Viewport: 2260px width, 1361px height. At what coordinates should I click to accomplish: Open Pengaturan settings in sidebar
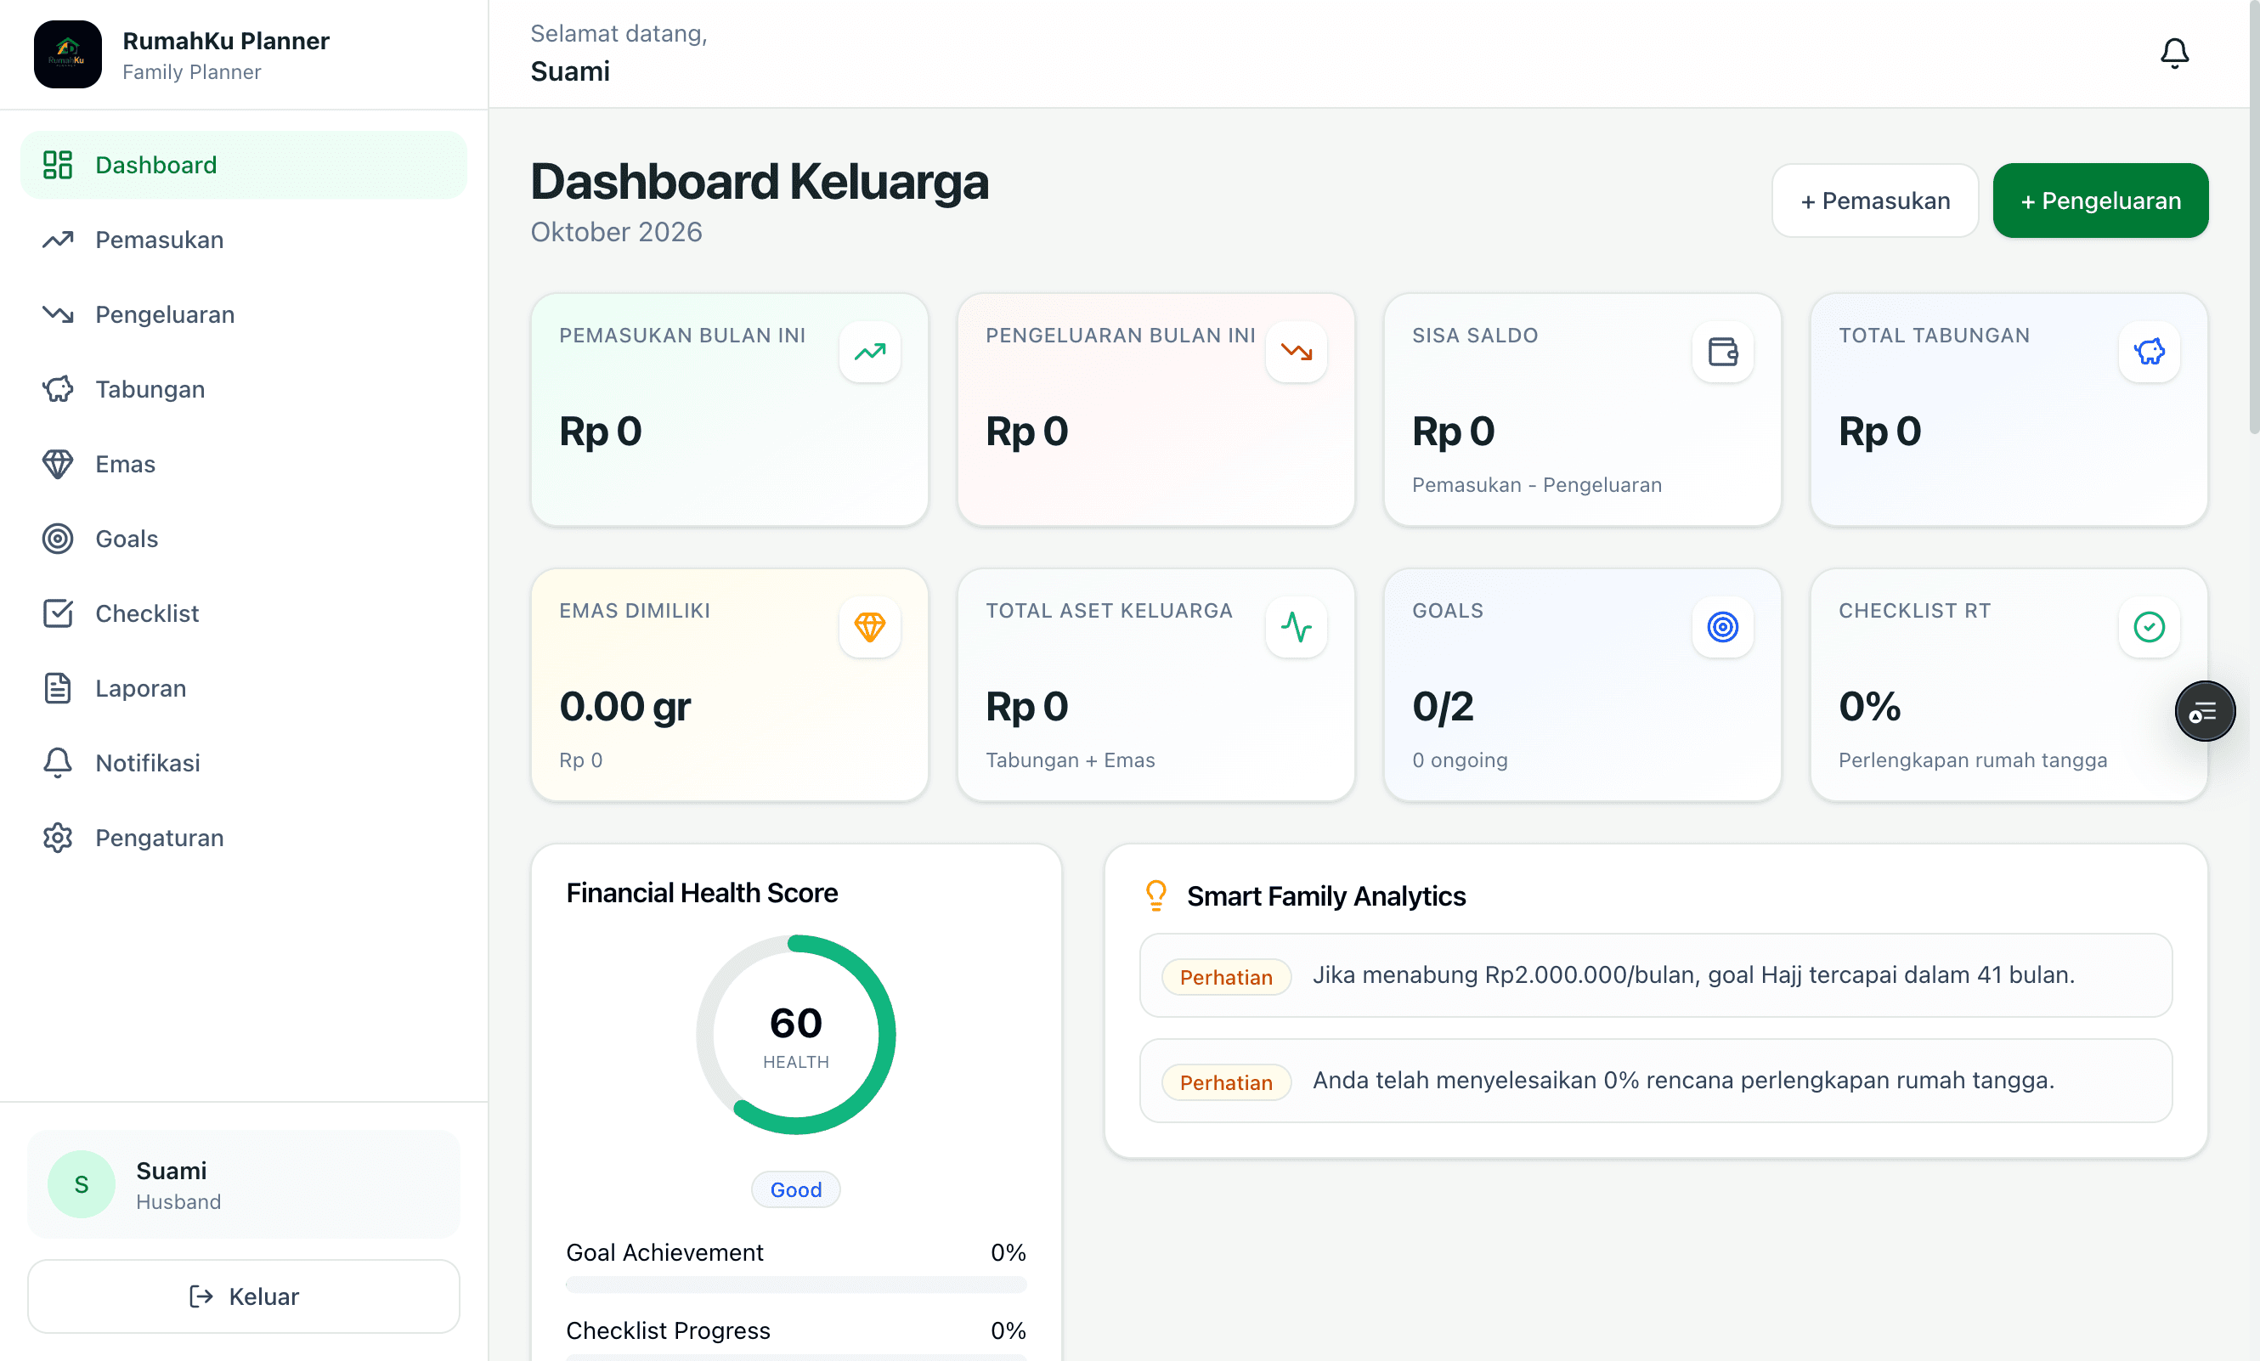pyautogui.click(x=243, y=838)
